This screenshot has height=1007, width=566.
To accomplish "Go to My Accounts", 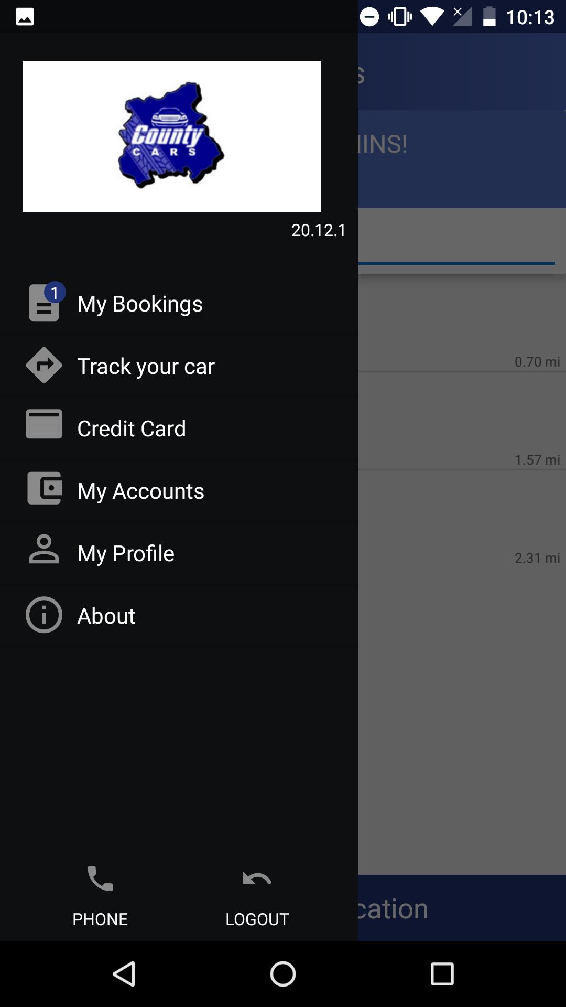I will (140, 491).
